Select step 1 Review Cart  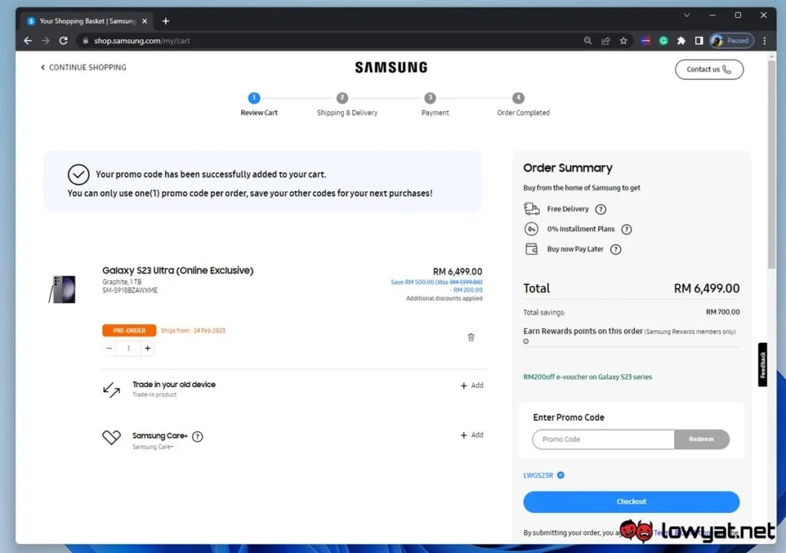(x=254, y=98)
